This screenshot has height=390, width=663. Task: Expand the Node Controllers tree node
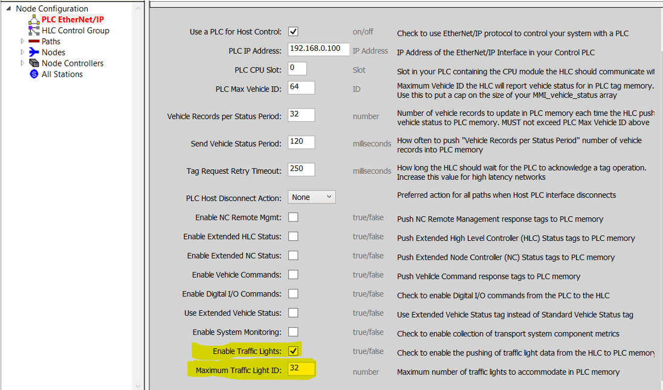23,63
